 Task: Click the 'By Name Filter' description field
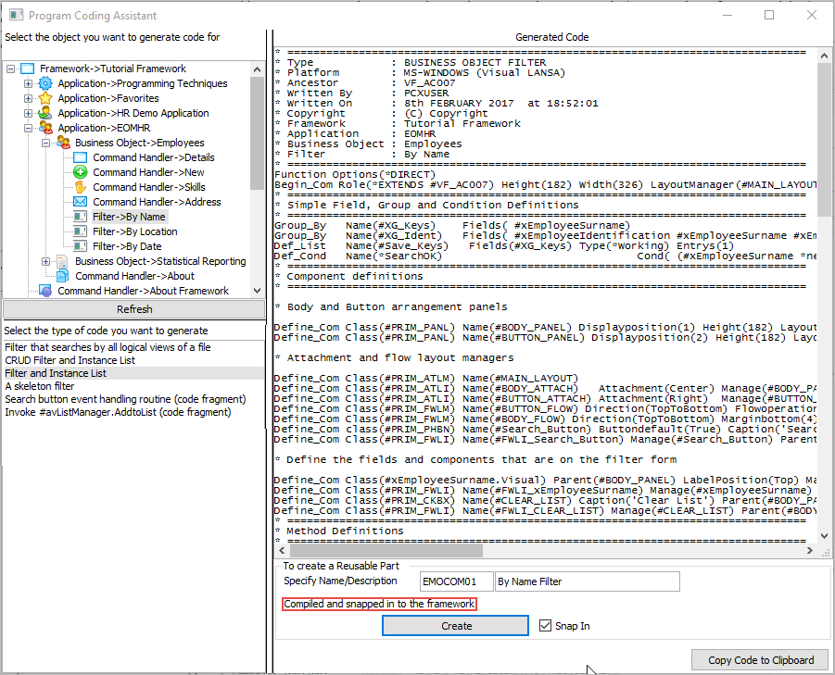pos(587,581)
